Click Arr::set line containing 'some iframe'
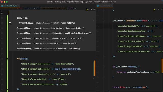The image size is (163, 92). (47, 43)
